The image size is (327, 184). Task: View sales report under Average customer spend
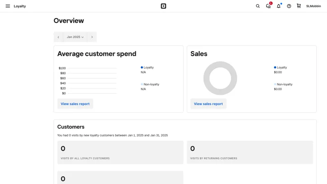(75, 104)
